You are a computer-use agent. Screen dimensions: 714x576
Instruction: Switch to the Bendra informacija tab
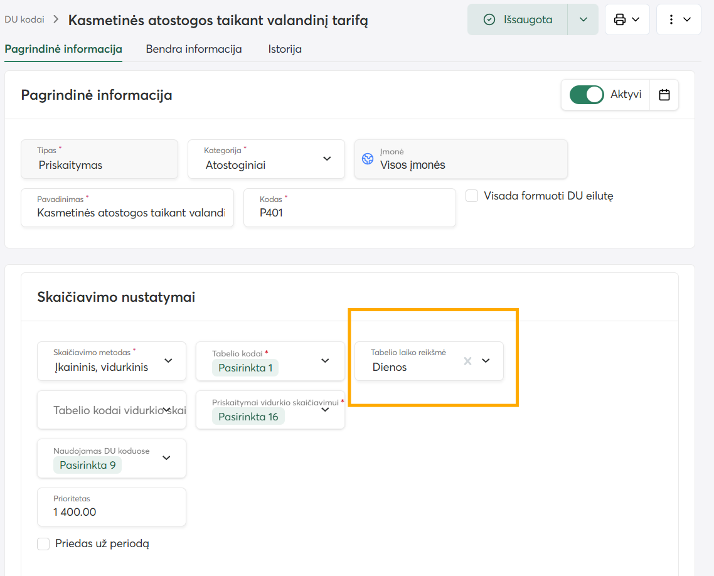(x=194, y=49)
